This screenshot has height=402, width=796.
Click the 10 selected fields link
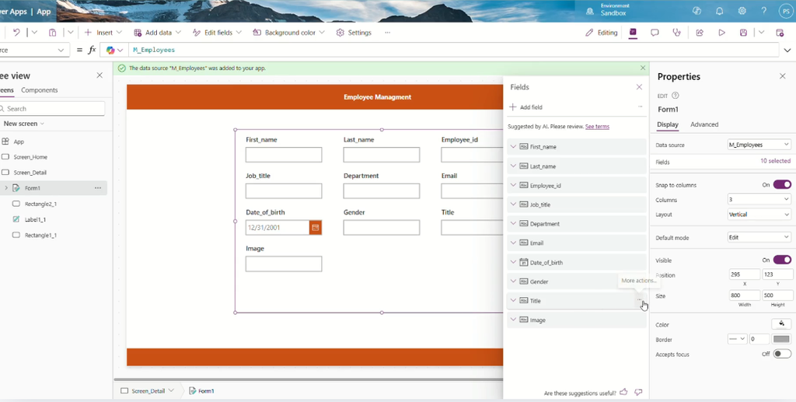775,161
